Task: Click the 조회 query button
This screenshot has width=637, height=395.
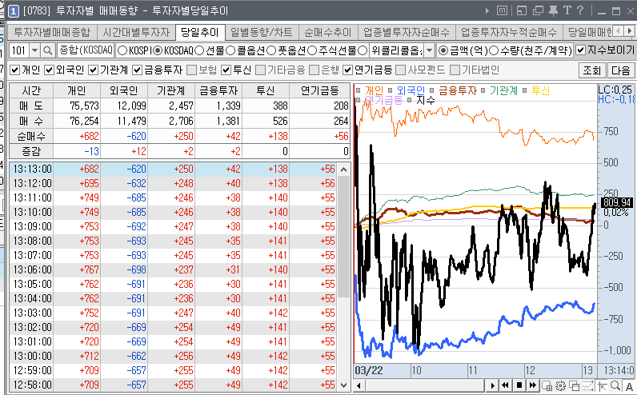Action: [591, 70]
